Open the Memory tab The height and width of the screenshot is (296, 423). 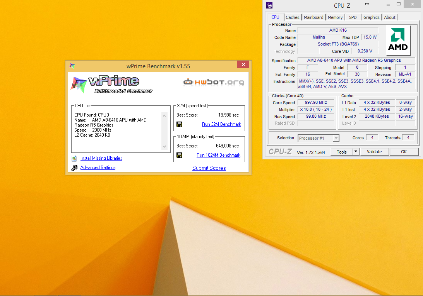click(x=335, y=17)
